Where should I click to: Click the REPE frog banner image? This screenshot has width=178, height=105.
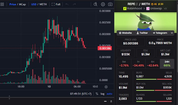coord(145,21)
